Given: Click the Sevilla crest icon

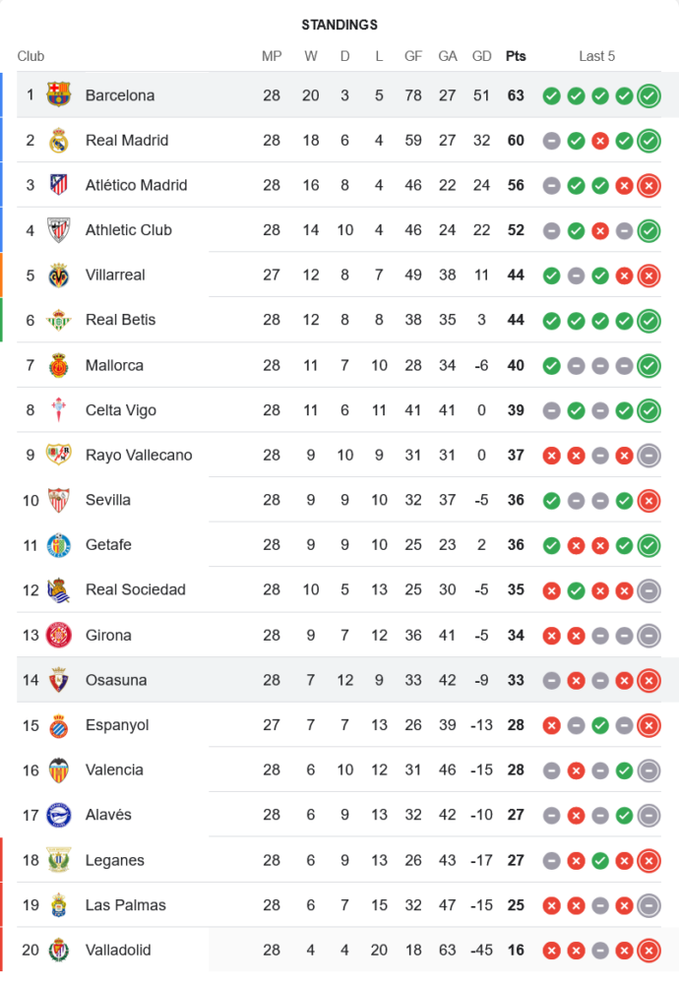Looking at the screenshot, I should tap(59, 500).
